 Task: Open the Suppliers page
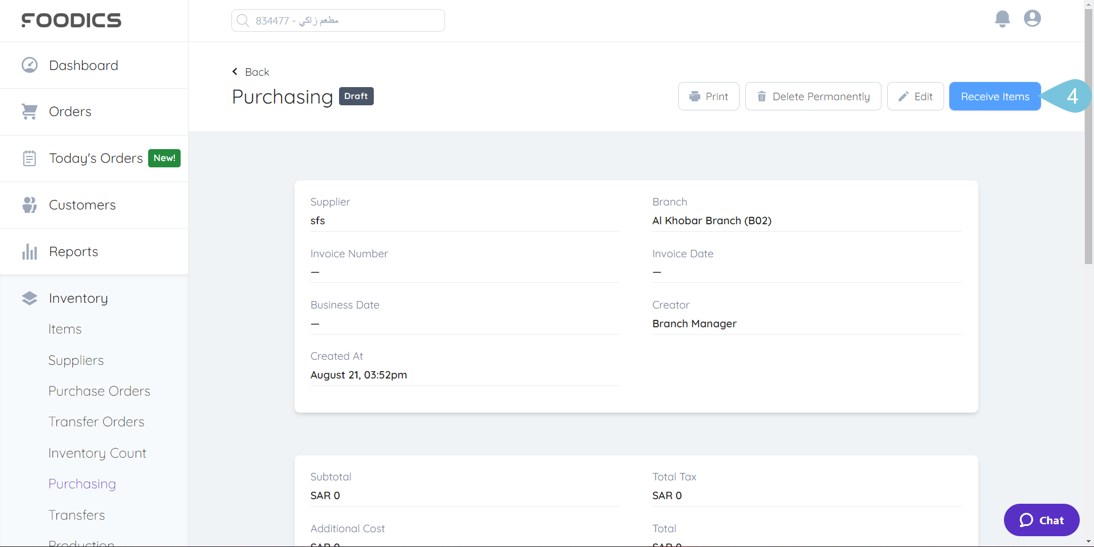(x=76, y=360)
